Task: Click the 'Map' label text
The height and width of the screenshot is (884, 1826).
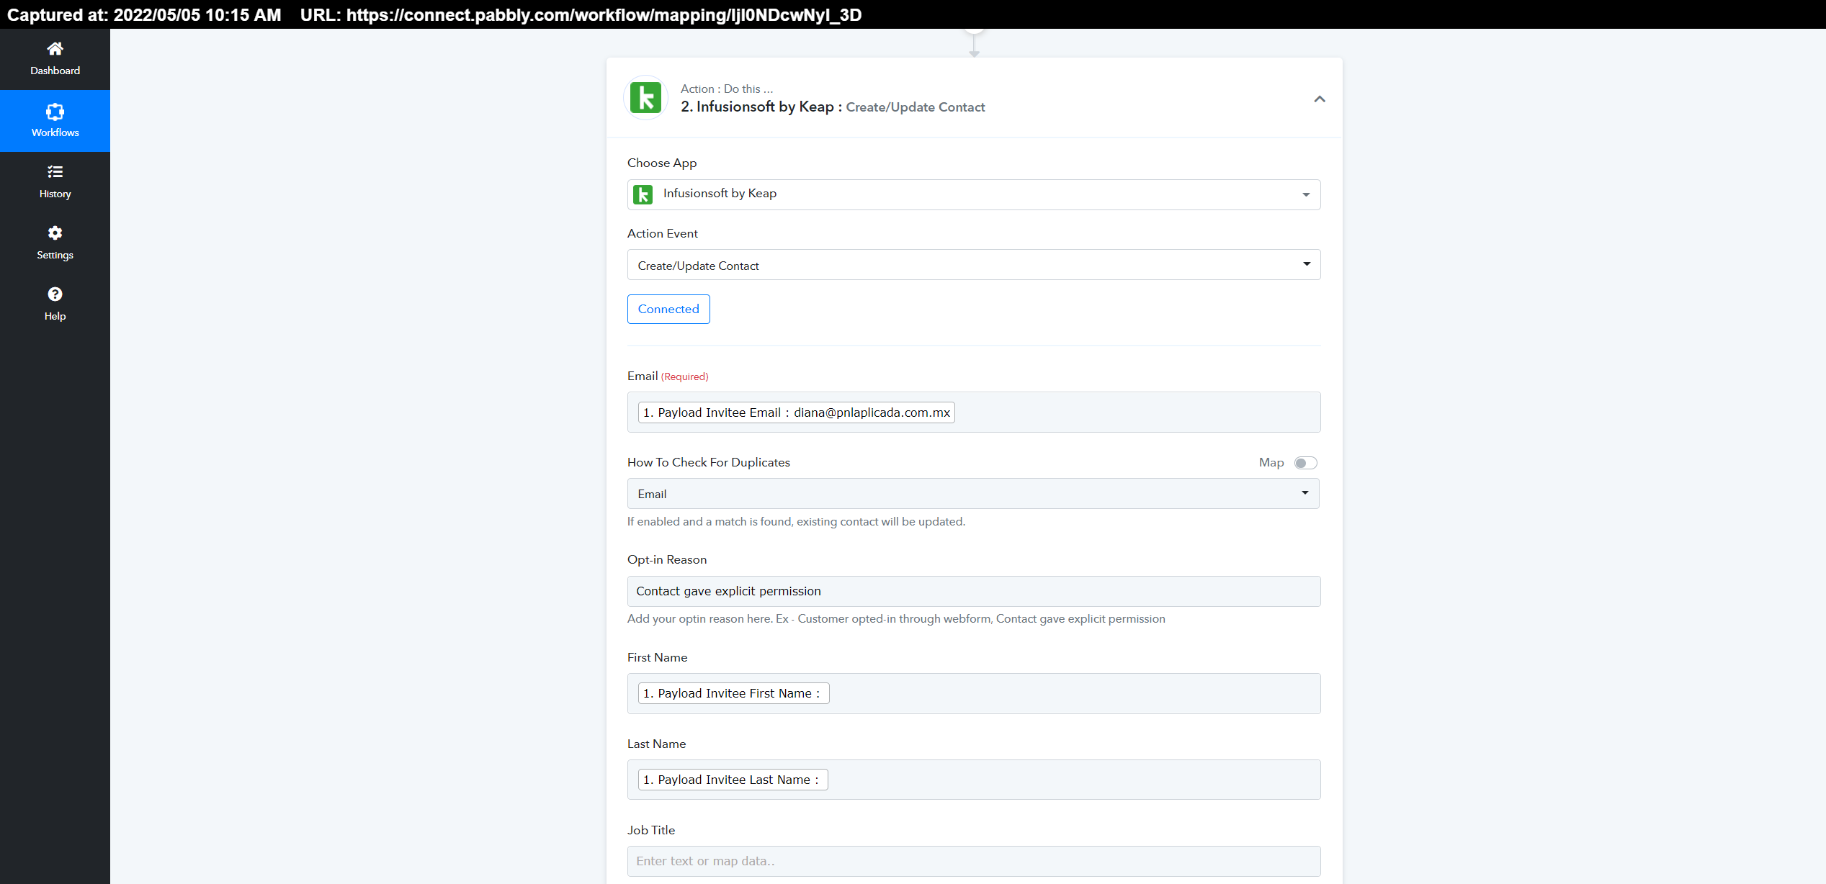Action: click(1271, 463)
